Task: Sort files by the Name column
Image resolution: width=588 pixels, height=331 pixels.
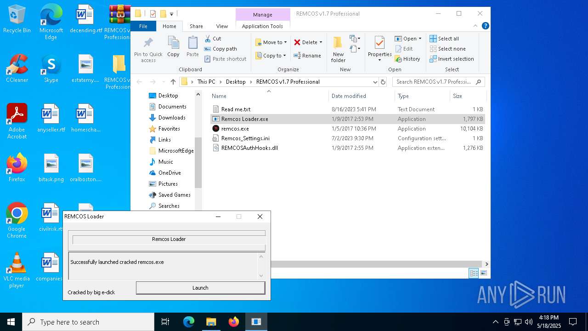Action: (x=269, y=96)
